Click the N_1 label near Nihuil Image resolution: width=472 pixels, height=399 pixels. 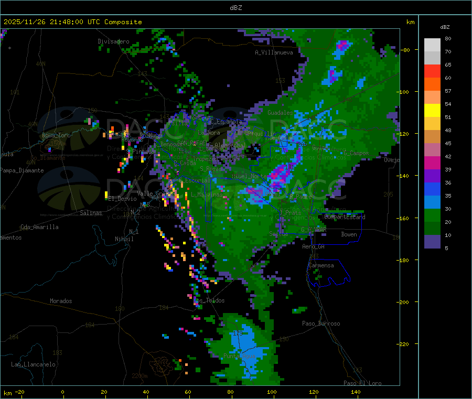[x=134, y=231]
